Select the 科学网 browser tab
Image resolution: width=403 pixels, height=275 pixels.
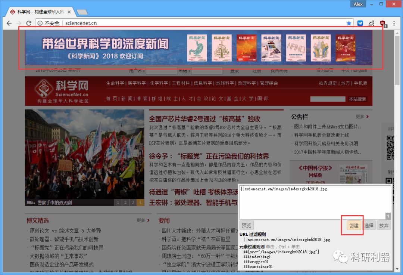click(40, 12)
